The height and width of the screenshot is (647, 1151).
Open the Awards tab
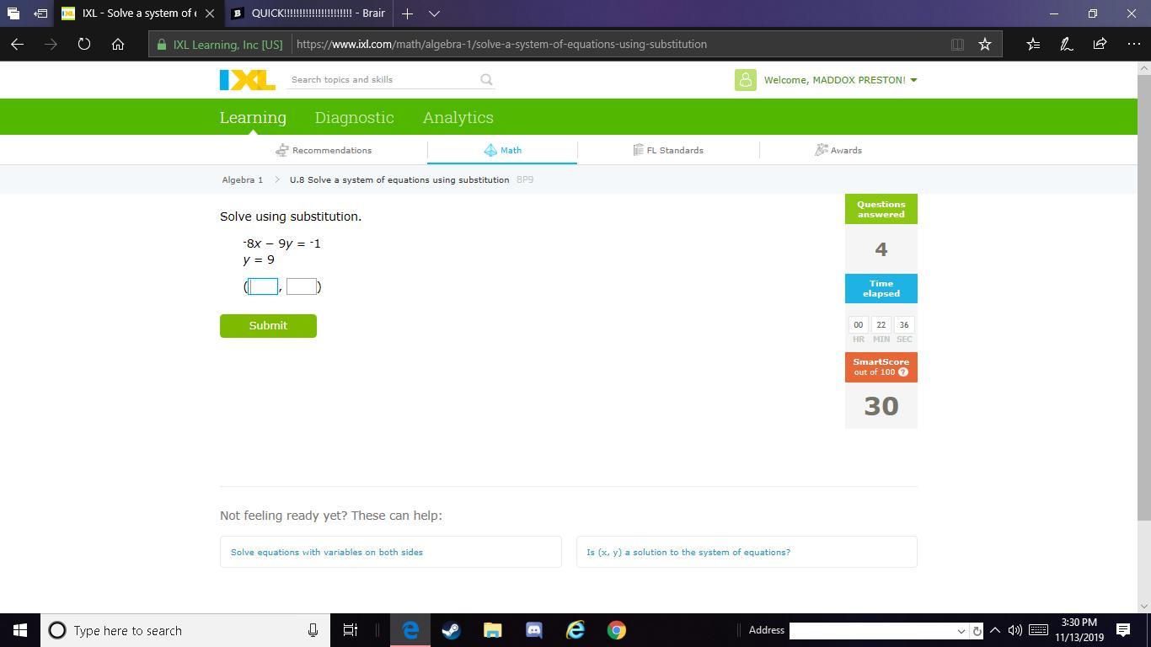(x=838, y=150)
